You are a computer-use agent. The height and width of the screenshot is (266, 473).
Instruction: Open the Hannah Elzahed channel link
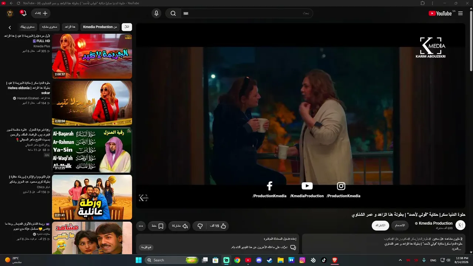(33, 98)
